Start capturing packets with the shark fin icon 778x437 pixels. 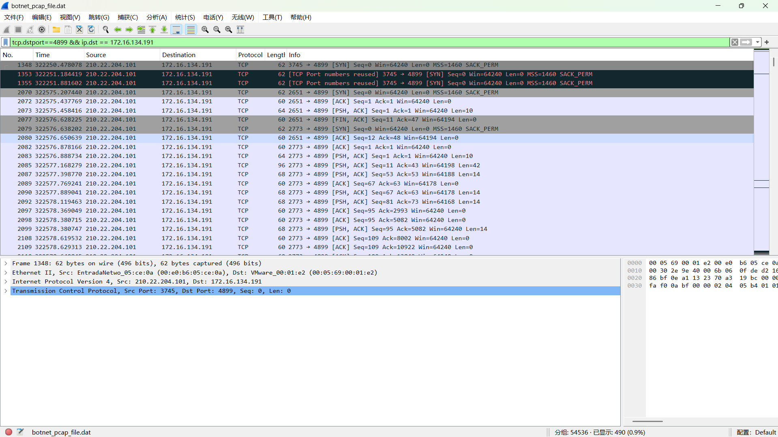(x=6, y=30)
